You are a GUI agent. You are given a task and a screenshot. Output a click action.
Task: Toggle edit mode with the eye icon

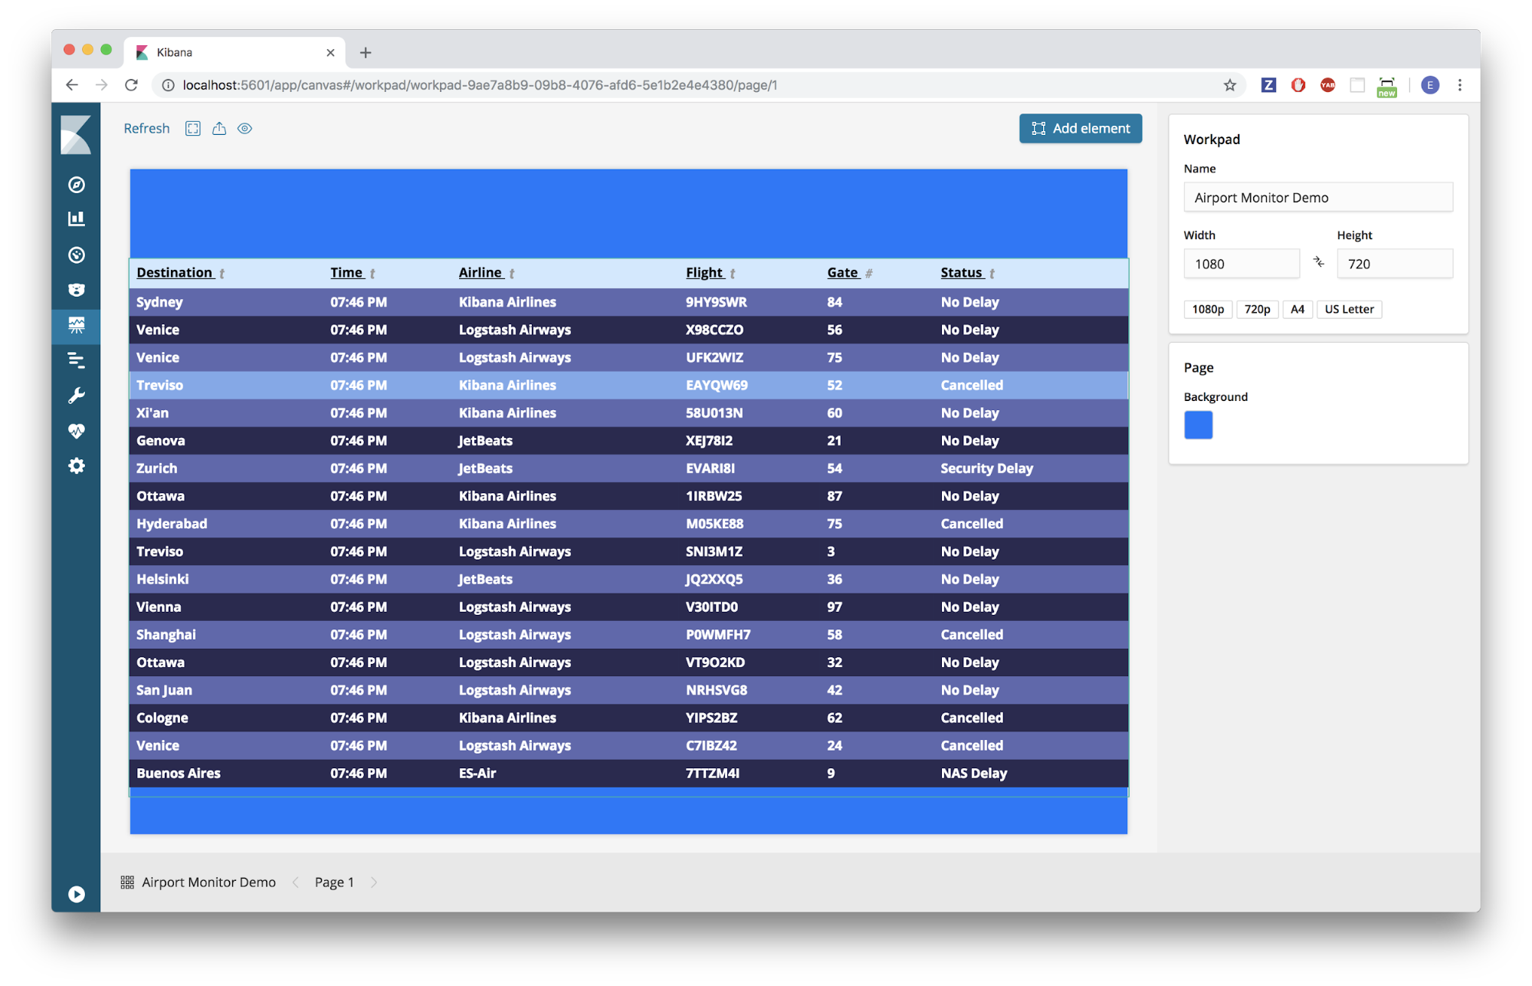point(244,129)
